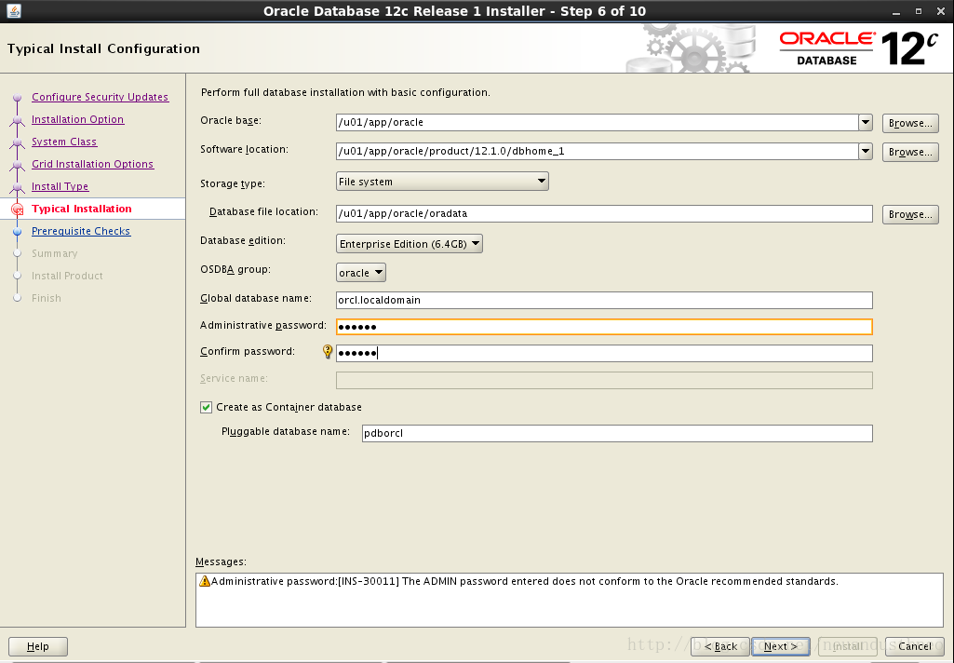Open the OSDBA group oracle dropdown

361,272
